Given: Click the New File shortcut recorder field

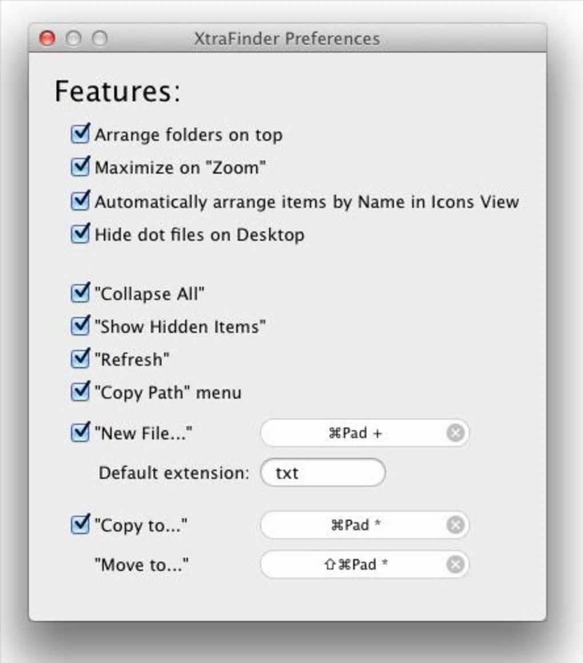Looking at the screenshot, I should [354, 433].
